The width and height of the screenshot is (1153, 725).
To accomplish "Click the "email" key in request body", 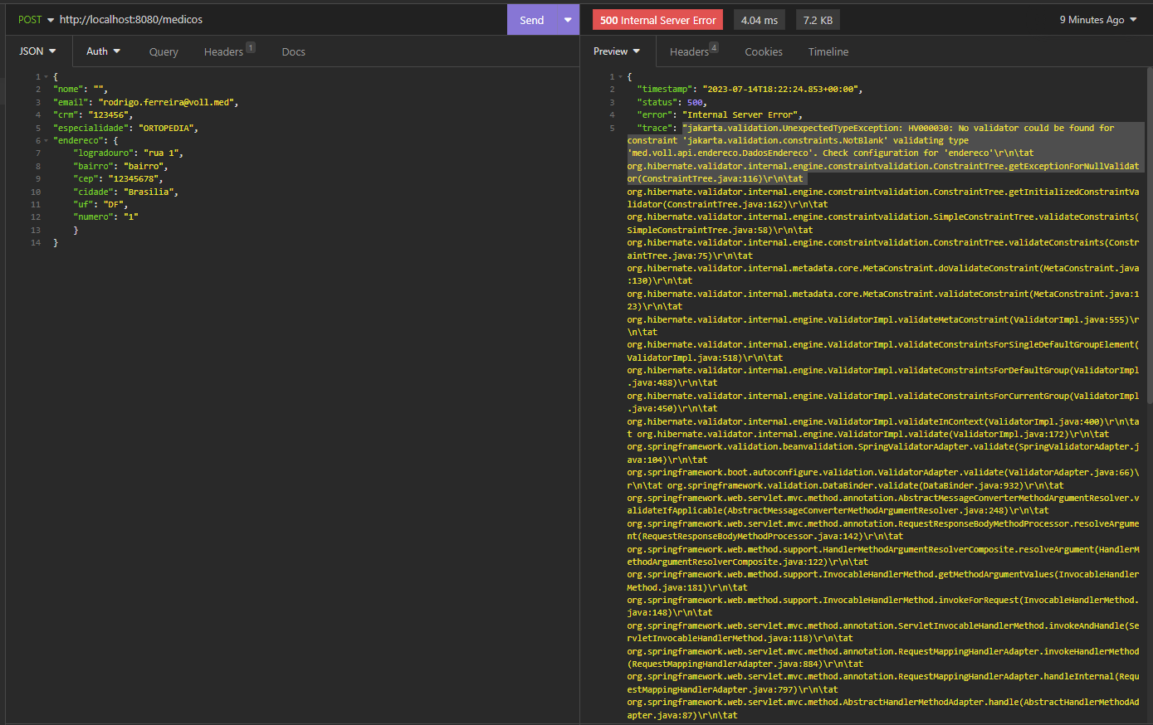I will (71, 103).
